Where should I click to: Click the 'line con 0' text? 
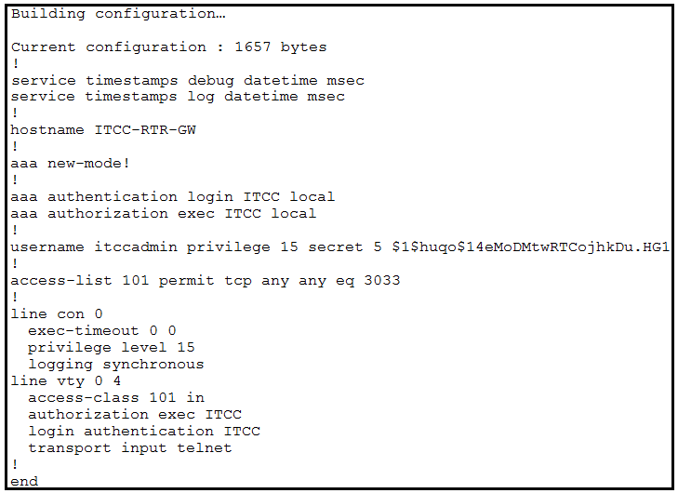pos(57,314)
